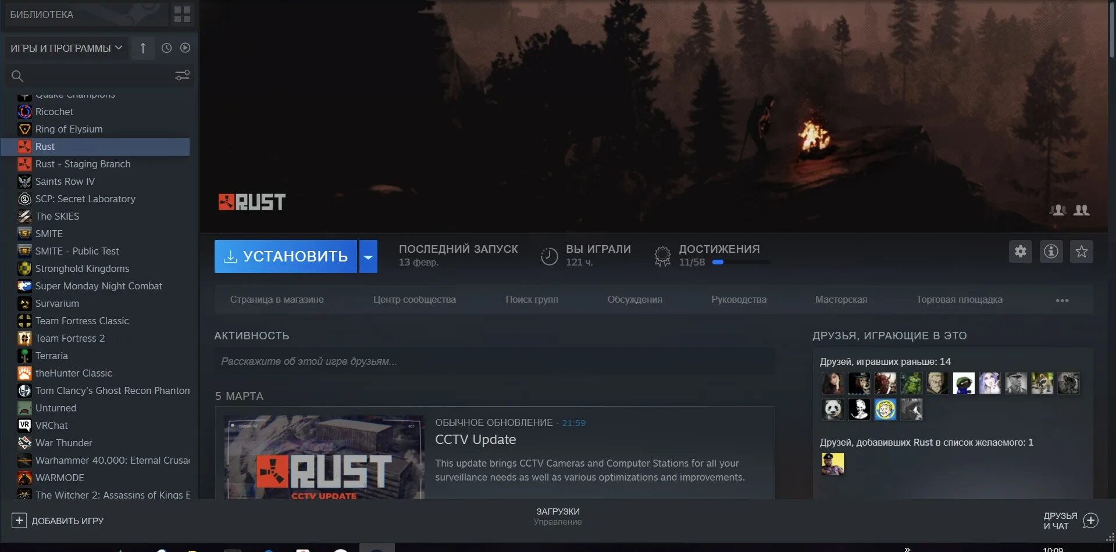Open the Vault Boy avatar friend profile
The height and width of the screenshot is (552, 1116).
885,410
